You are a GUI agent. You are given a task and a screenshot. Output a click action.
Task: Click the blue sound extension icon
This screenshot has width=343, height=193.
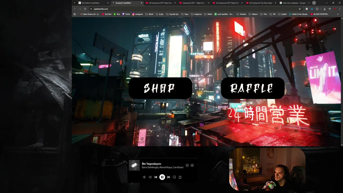(x=312, y=9)
